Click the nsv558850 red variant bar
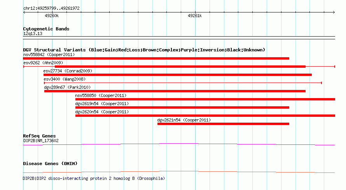The height and width of the screenshot is (190, 346). click(205, 99)
